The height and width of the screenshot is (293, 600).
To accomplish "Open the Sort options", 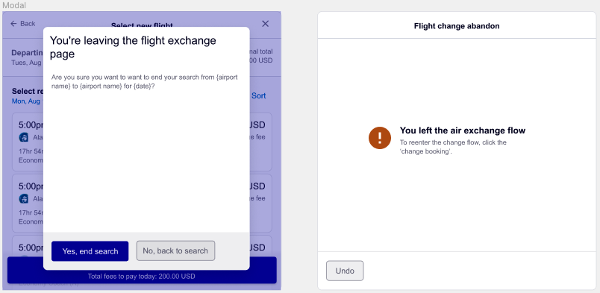I will click(x=259, y=95).
